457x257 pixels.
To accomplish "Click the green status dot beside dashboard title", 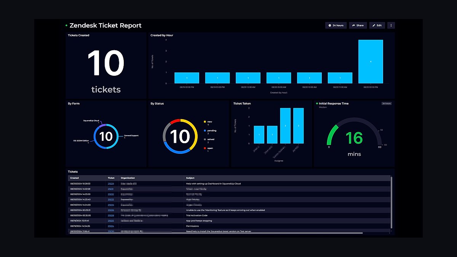I will (66, 26).
